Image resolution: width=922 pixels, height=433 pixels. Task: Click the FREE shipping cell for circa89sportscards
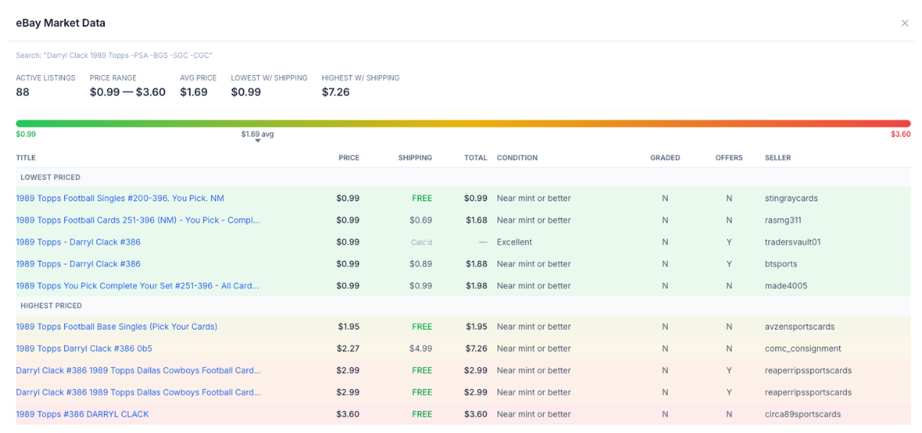(422, 415)
